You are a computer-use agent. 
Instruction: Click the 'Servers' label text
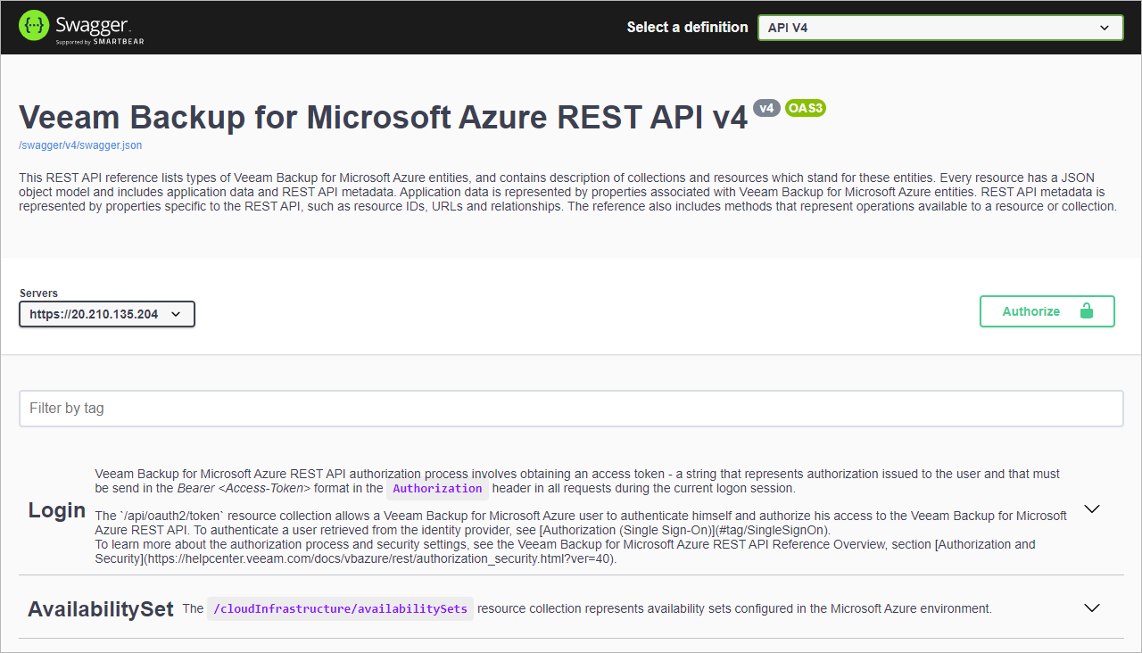[38, 293]
